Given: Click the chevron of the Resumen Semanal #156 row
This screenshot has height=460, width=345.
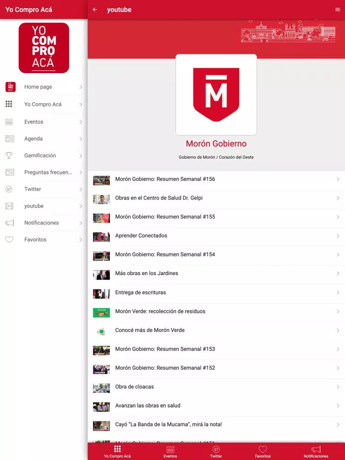Looking at the screenshot, I should pyautogui.click(x=338, y=179).
